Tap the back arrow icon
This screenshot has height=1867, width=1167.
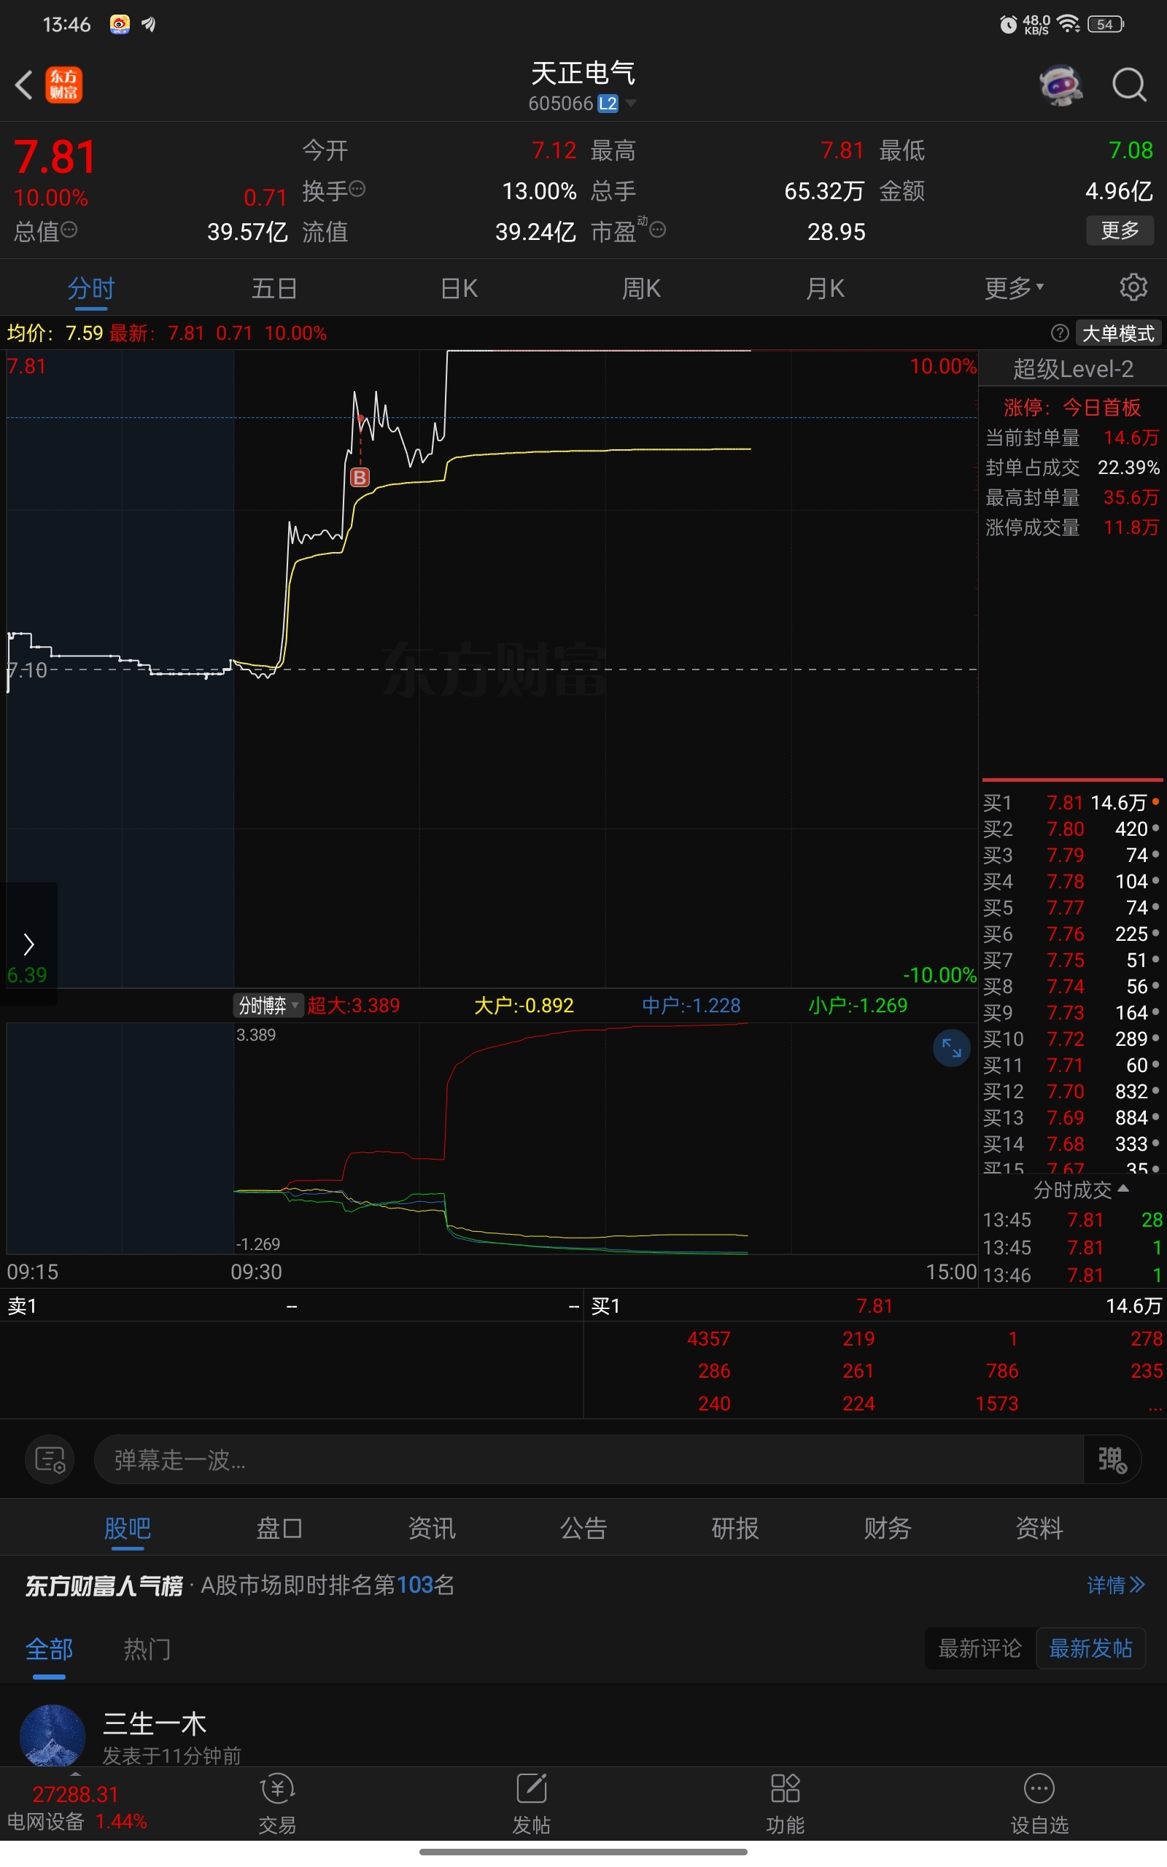click(24, 85)
